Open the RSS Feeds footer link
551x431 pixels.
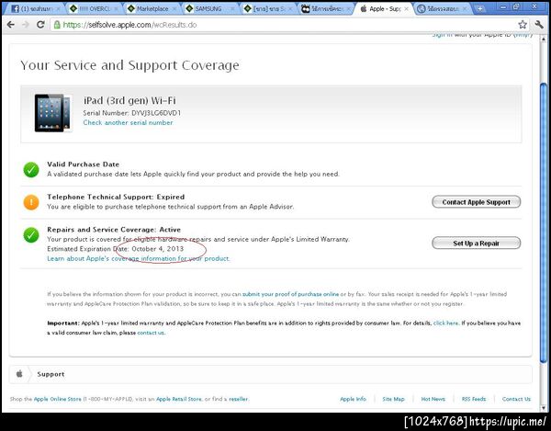(x=474, y=399)
